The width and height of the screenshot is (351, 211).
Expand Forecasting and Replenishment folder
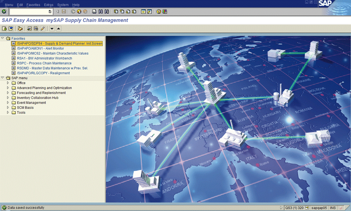(8, 92)
